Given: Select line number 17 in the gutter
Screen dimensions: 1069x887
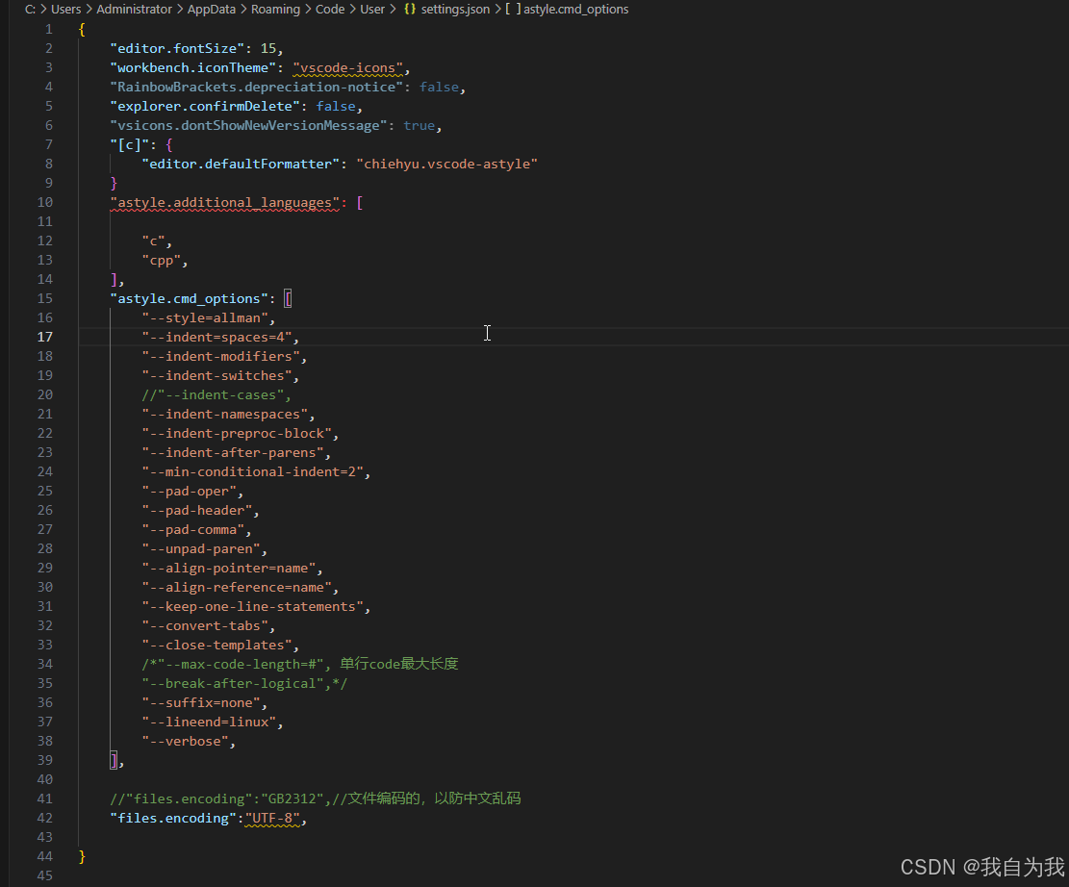Looking at the screenshot, I should [44, 337].
